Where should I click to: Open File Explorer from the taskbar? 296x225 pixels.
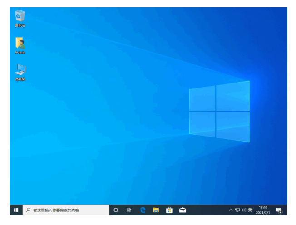(x=156, y=210)
